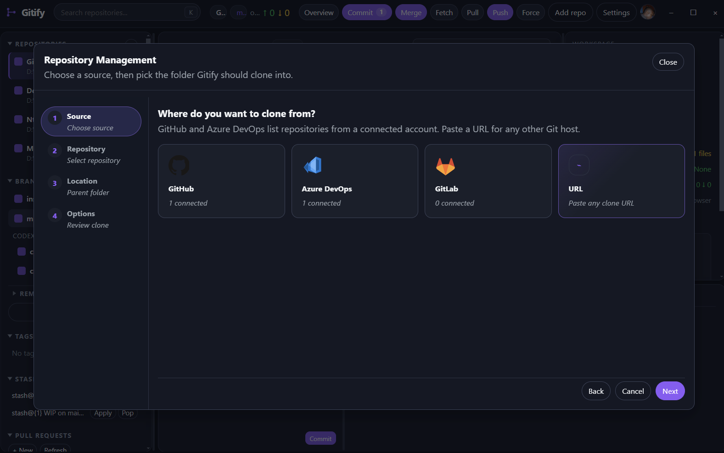This screenshot has height=453, width=724.
Task: Click the Gitify logo icon
Action: tap(11, 12)
